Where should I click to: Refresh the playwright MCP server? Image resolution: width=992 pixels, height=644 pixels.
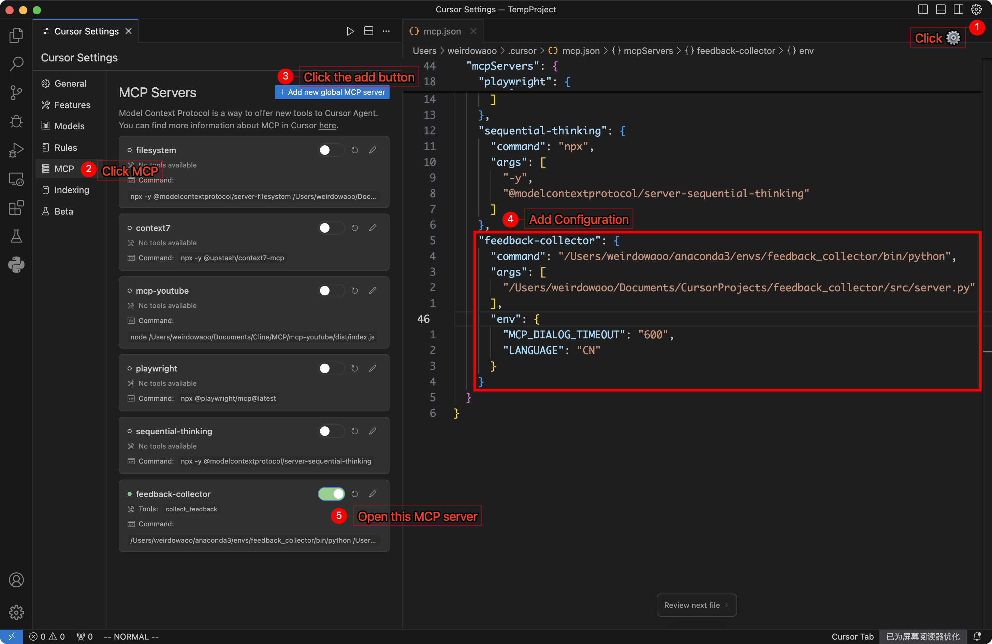(x=355, y=368)
